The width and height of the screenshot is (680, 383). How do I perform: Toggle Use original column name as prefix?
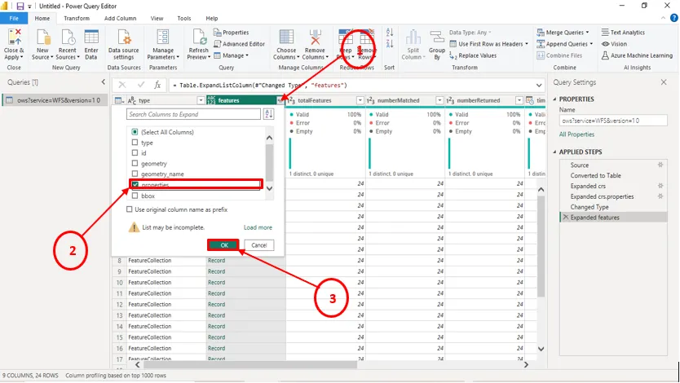coord(130,209)
